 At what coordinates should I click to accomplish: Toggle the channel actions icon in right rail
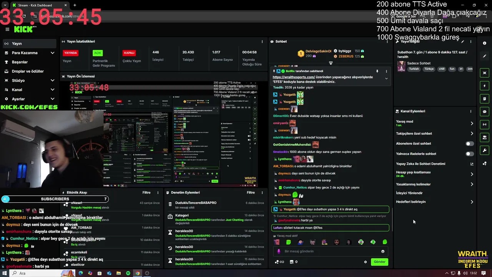click(x=485, y=137)
